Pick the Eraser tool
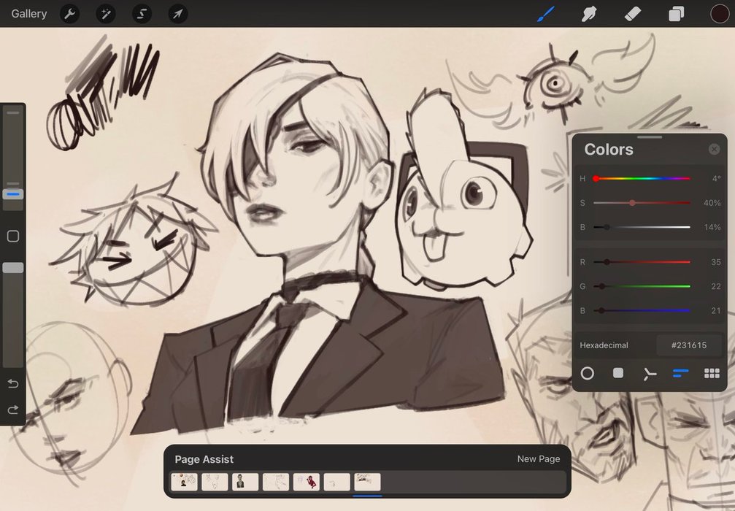 click(x=632, y=14)
